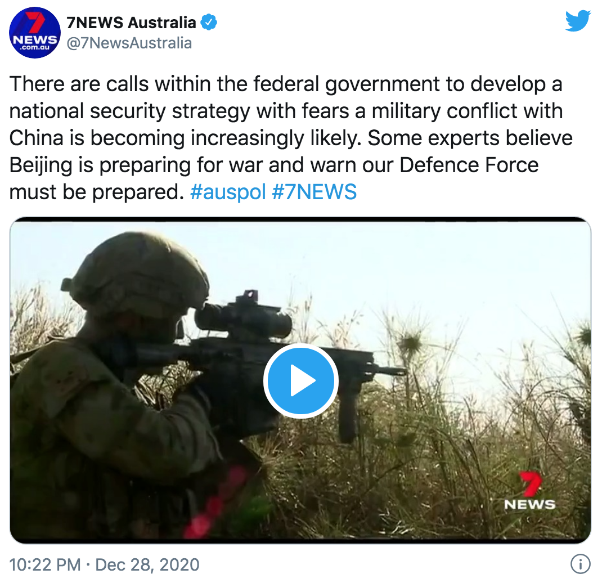Click the 7NEWS Australia display name

(x=131, y=23)
